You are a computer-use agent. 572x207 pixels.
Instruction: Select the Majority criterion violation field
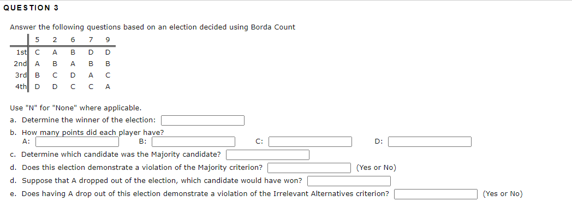[309, 168]
